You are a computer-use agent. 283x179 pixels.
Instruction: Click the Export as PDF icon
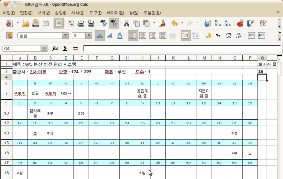(x=70, y=23)
